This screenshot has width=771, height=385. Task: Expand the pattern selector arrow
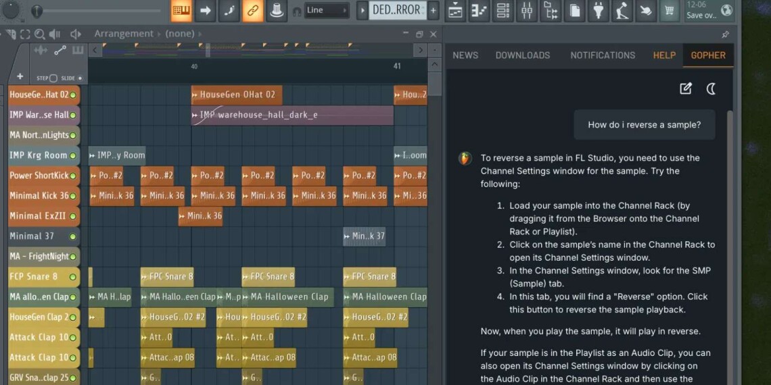[x=362, y=10]
